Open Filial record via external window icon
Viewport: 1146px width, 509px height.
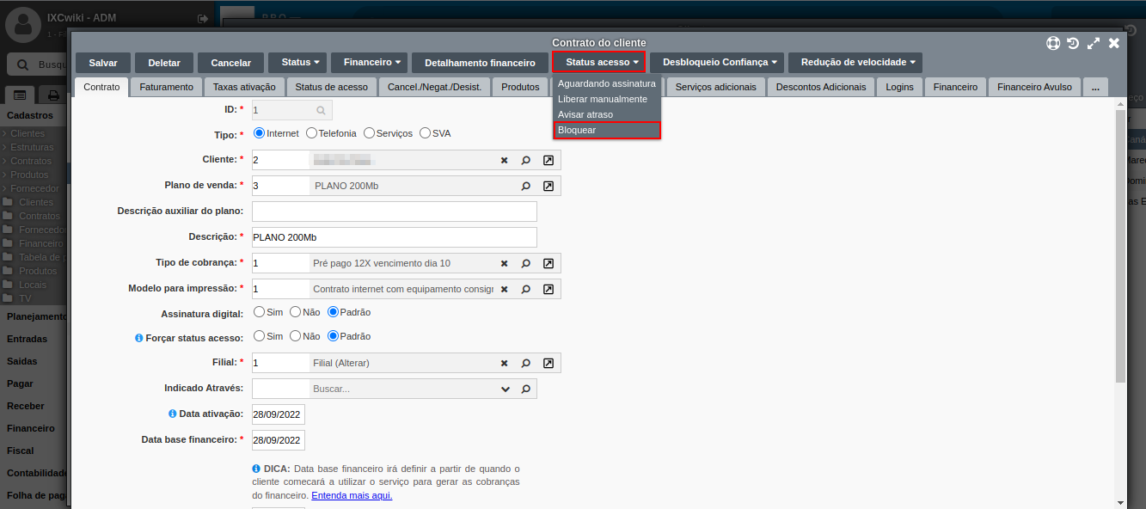click(x=548, y=362)
